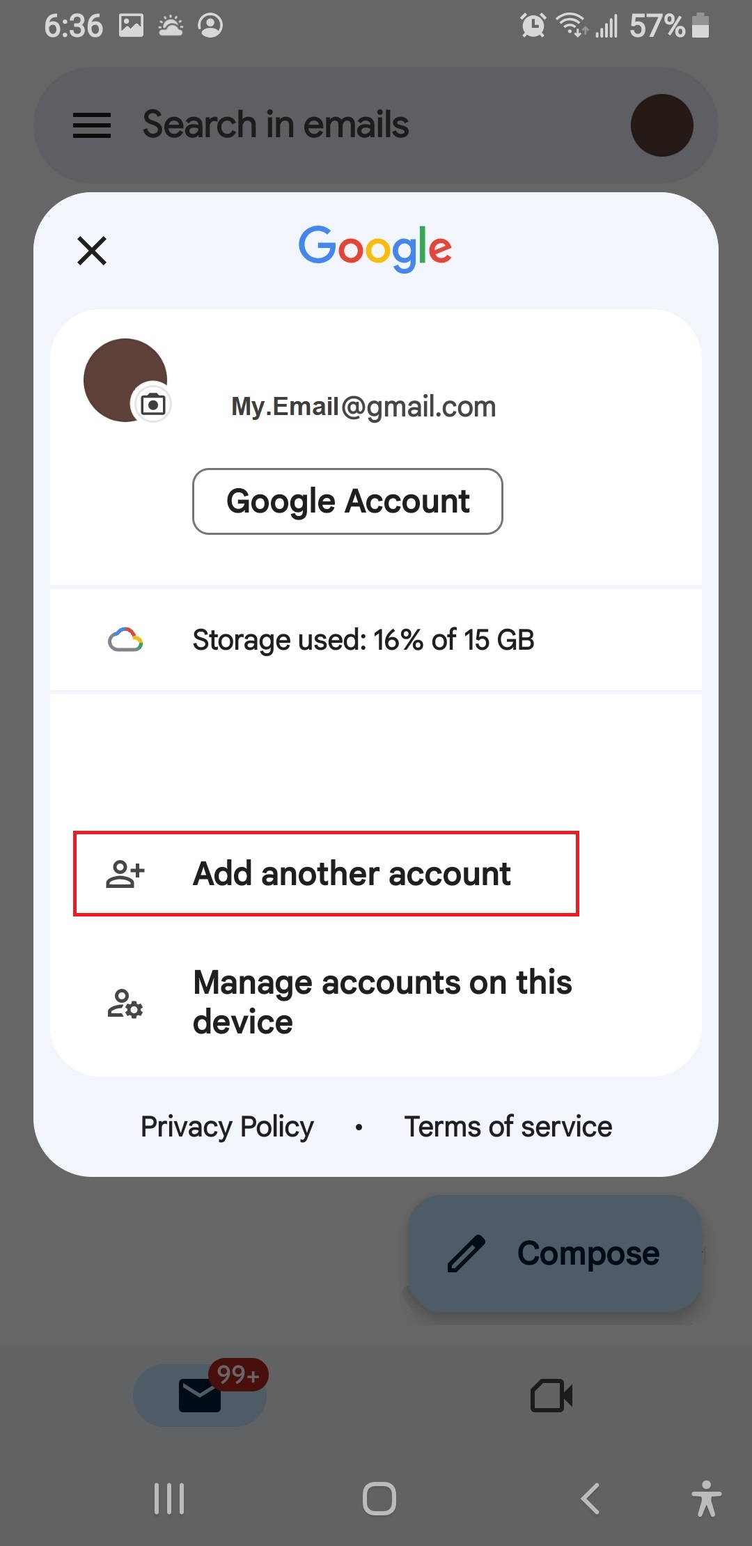Open Manage accounts on this device
The height and width of the screenshot is (1546, 752).
point(376,1002)
